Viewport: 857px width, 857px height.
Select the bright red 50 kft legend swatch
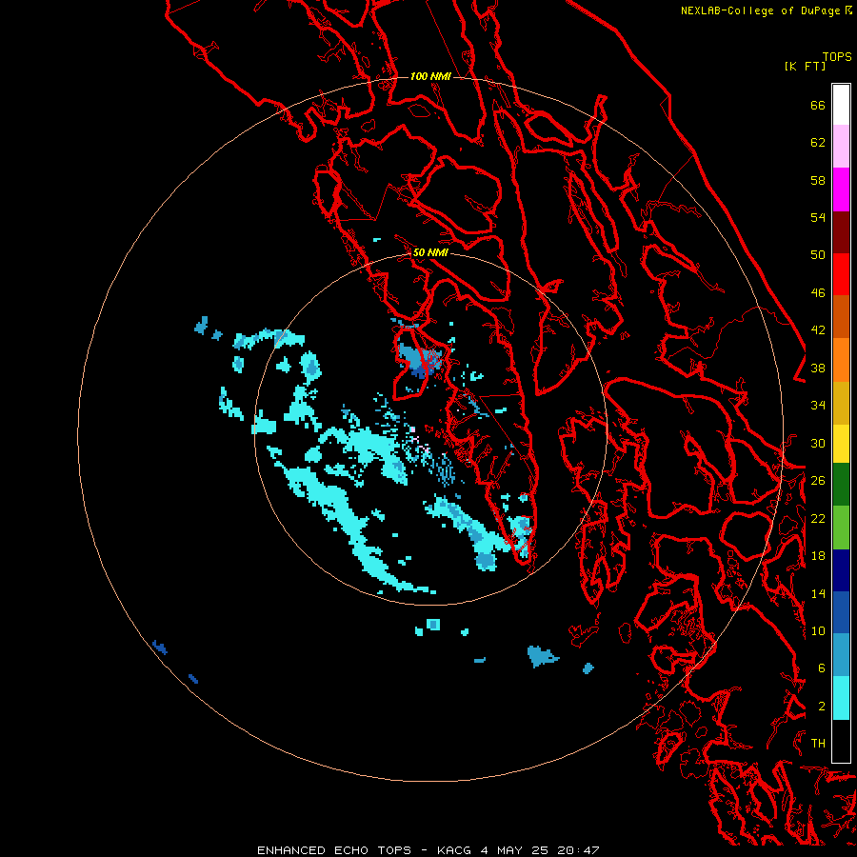click(841, 275)
